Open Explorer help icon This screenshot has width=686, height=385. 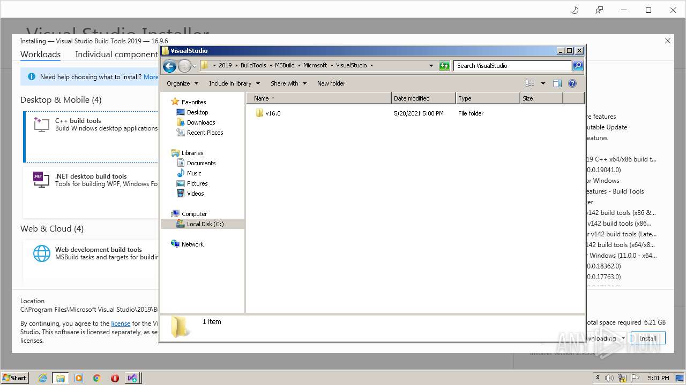572,83
